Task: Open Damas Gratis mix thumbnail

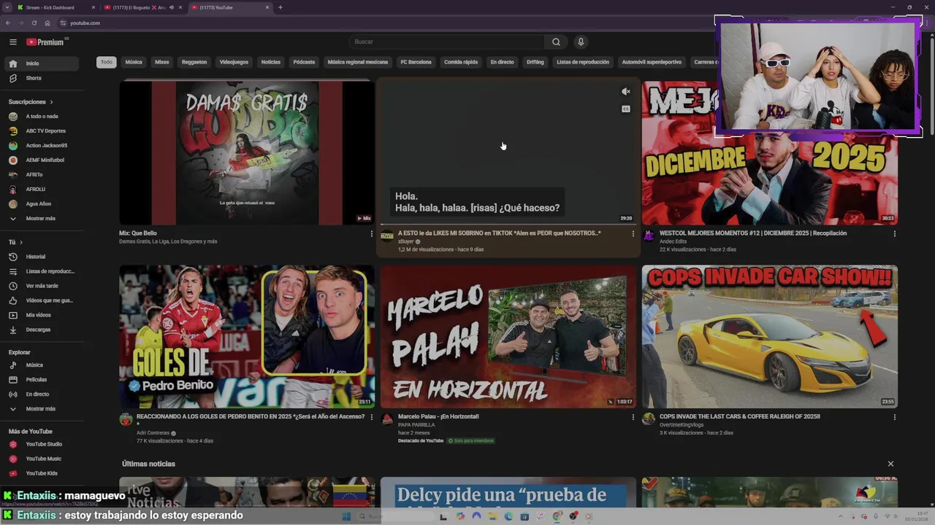Action: pyautogui.click(x=247, y=152)
